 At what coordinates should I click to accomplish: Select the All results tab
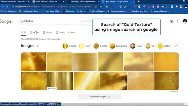click(23, 32)
